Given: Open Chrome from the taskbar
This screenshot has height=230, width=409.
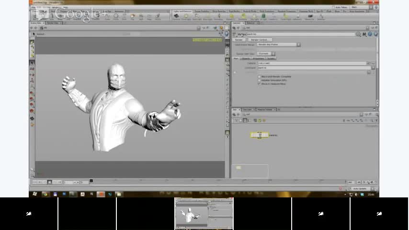Looking at the screenshot, I should [45, 194].
